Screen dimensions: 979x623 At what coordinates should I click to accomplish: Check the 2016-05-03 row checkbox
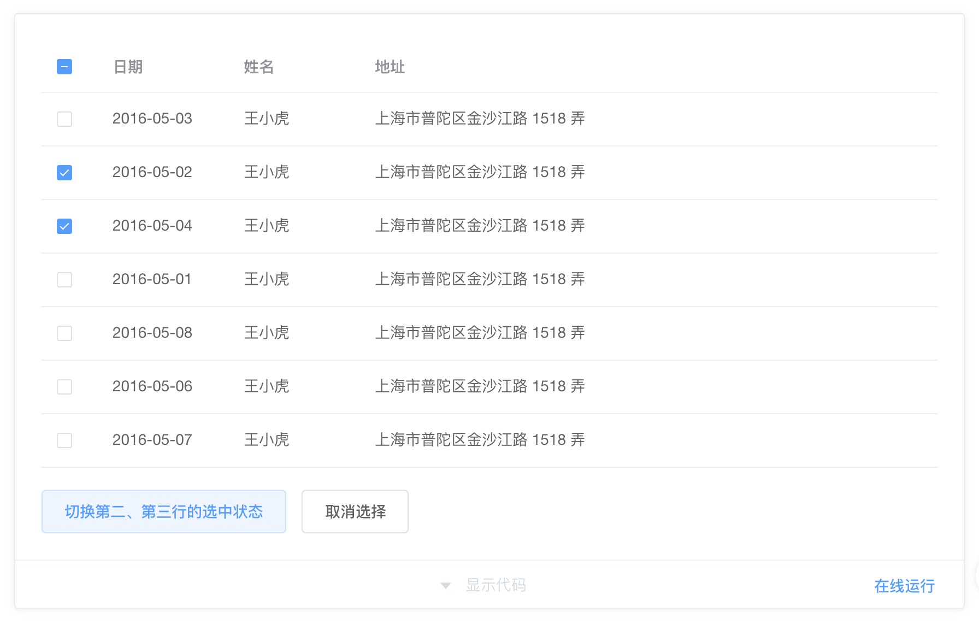64,119
